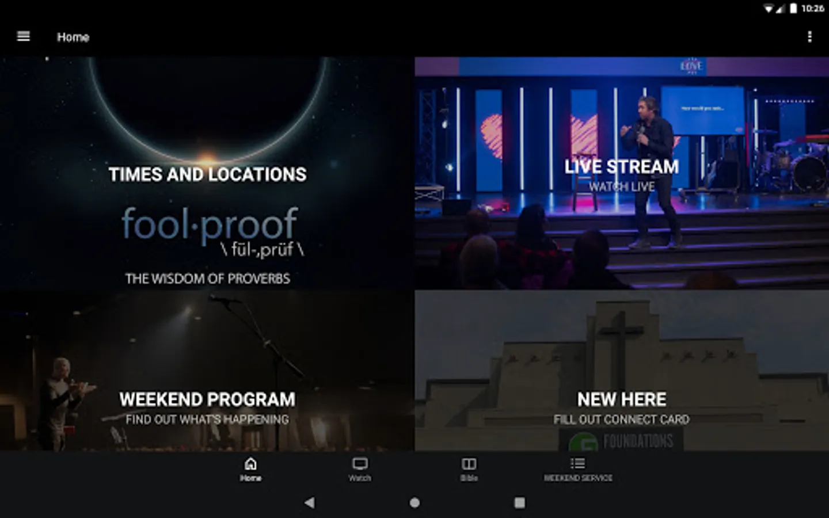The height and width of the screenshot is (518, 829).
Task: Open the New Here tile
Action: click(622, 371)
